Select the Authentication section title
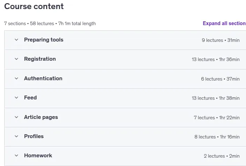 [43, 78]
